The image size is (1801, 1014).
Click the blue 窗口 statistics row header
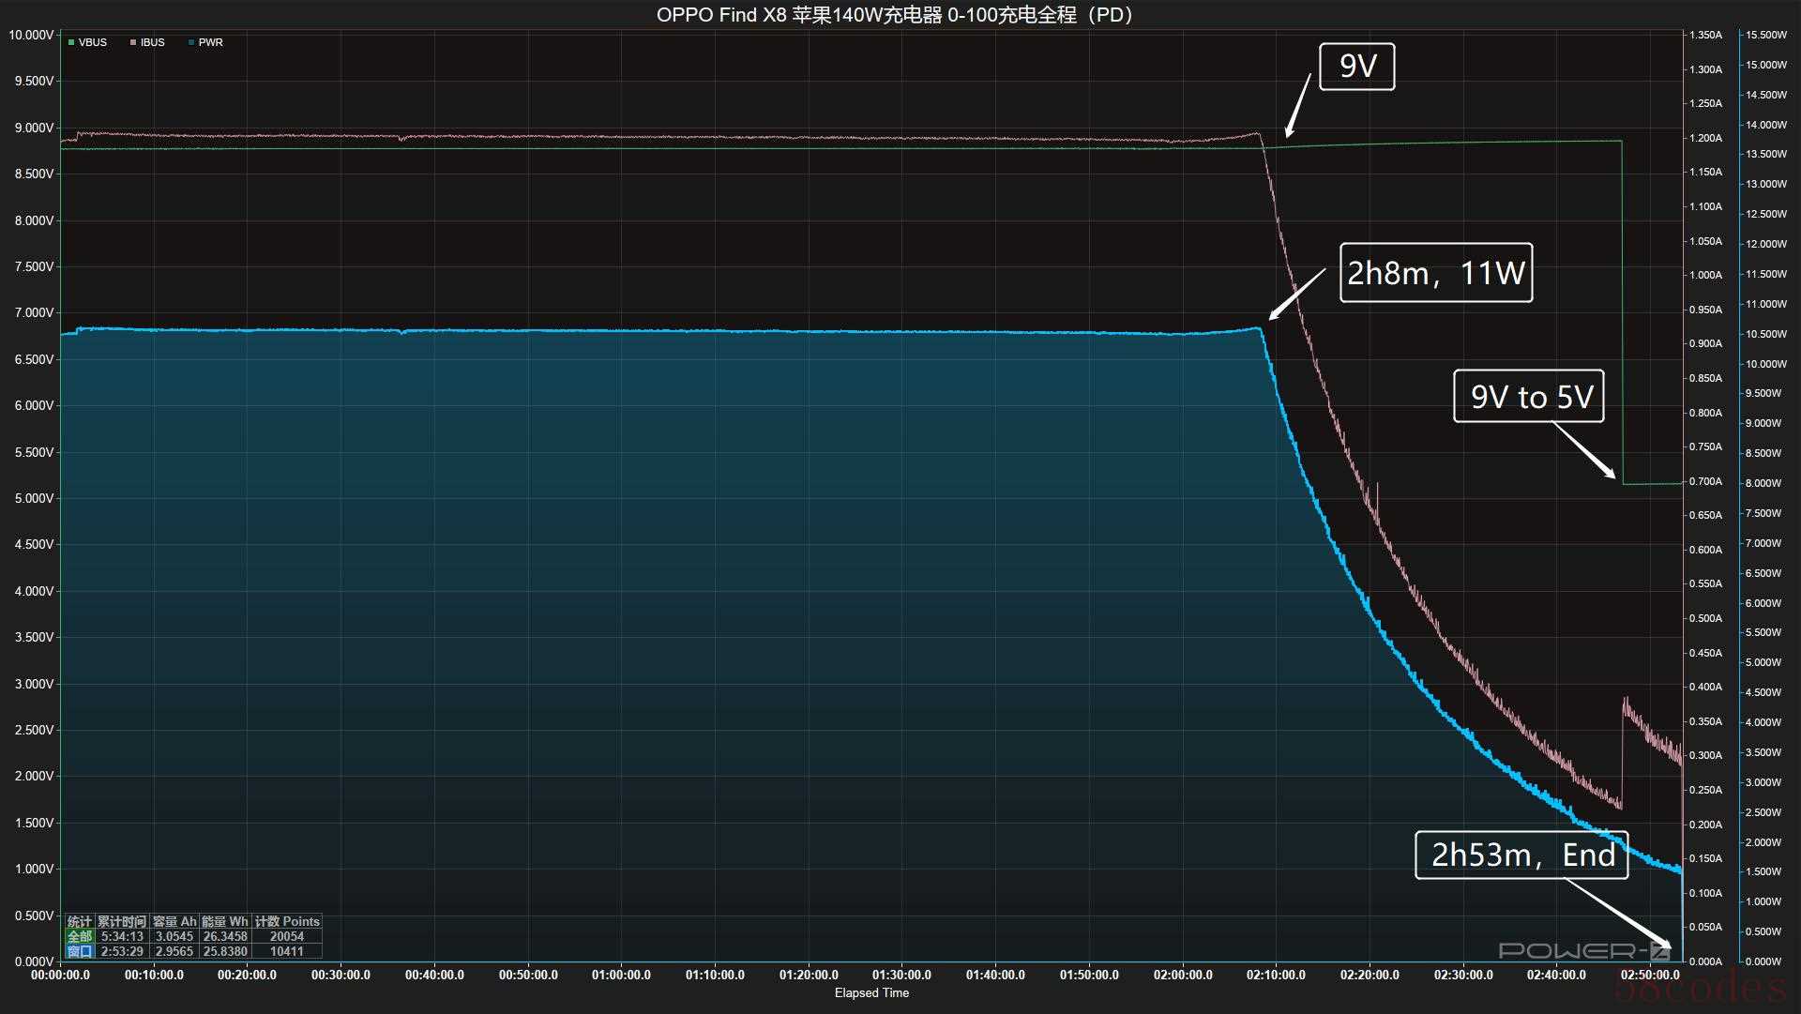click(80, 951)
